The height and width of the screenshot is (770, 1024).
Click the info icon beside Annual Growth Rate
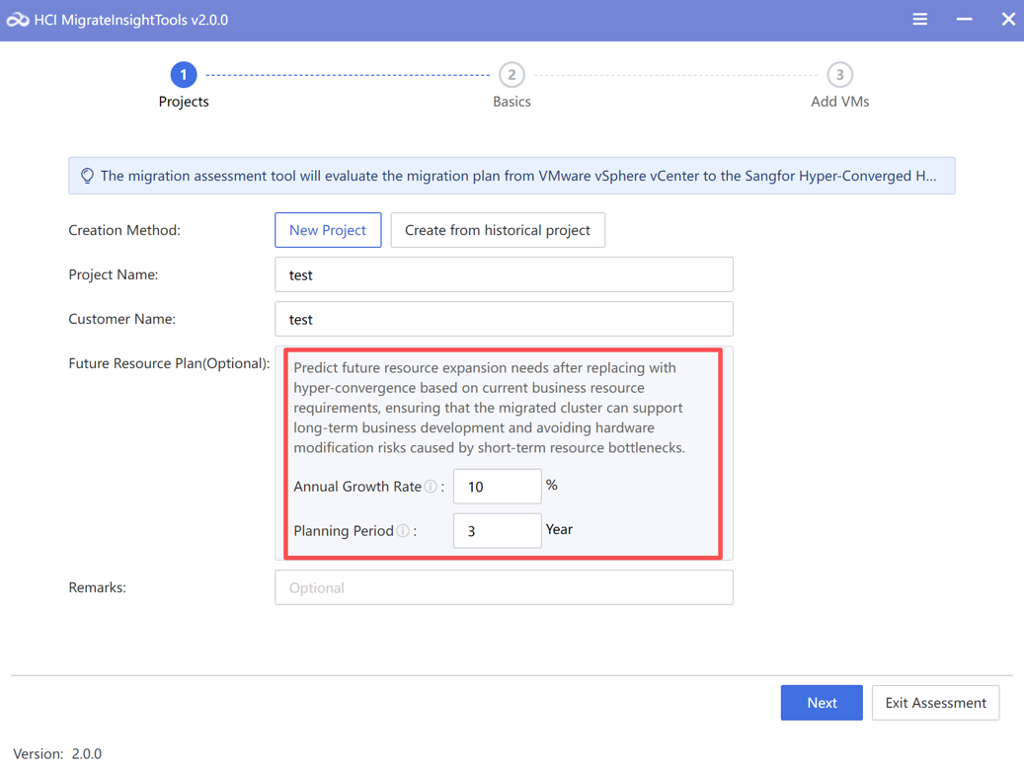tap(431, 486)
